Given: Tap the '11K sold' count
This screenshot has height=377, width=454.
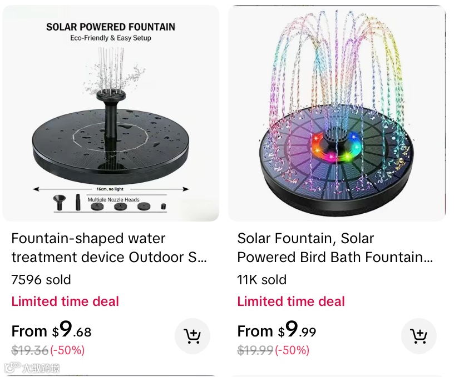Looking at the screenshot, I should [x=261, y=280].
